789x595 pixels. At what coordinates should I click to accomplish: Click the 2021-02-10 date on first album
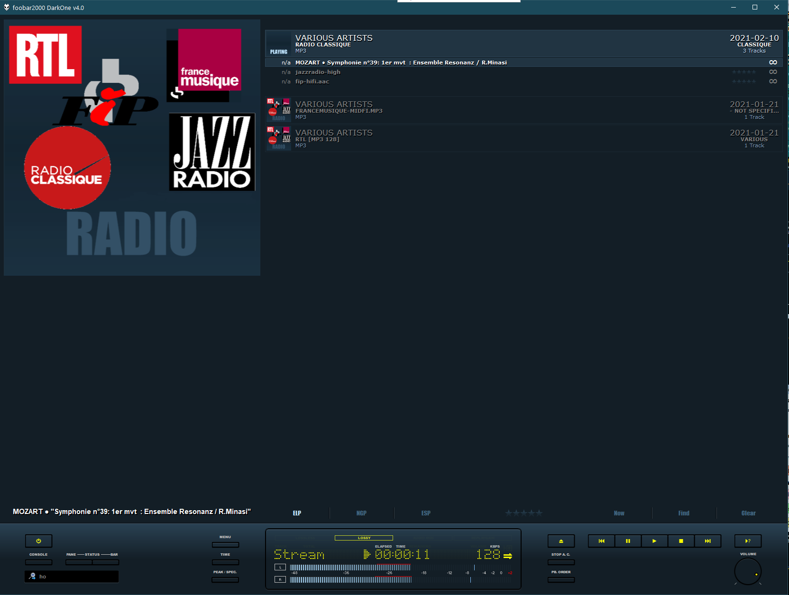coord(754,38)
